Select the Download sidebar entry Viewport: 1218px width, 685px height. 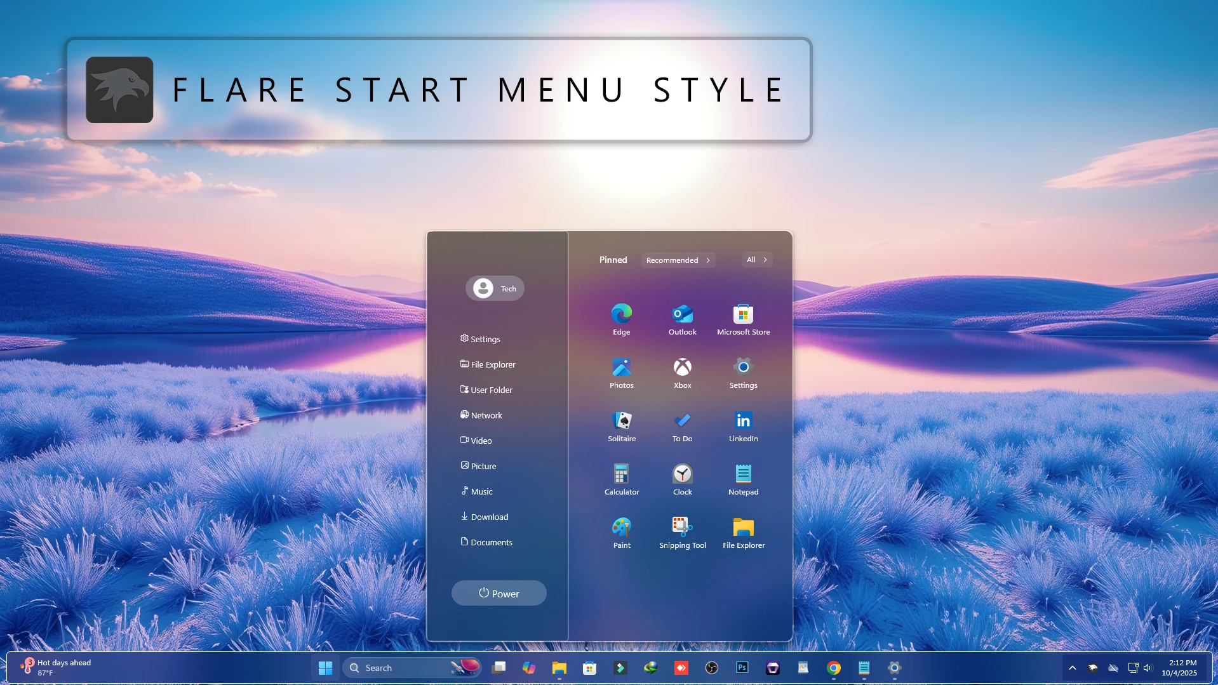click(489, 517)
